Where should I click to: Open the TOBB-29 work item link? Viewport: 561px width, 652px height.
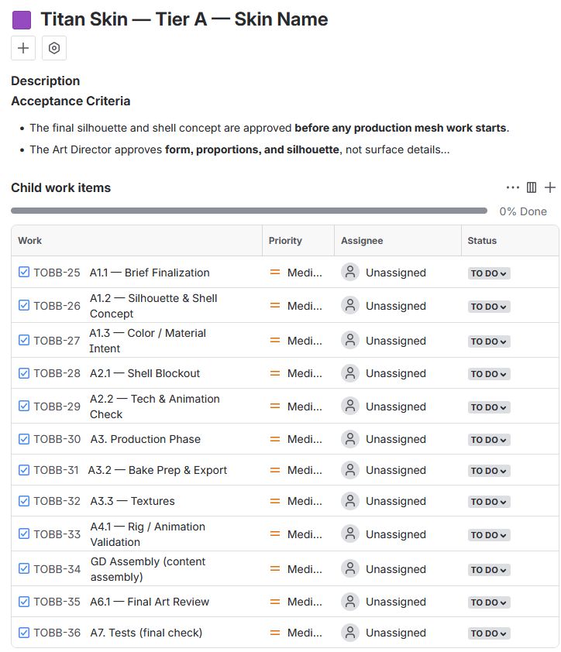click(x=57, y=407)
